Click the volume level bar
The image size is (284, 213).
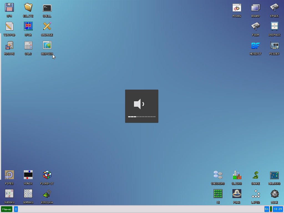(x=142, y=117)
